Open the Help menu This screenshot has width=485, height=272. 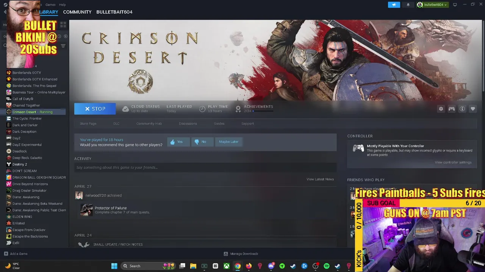(x=62, y=5)
